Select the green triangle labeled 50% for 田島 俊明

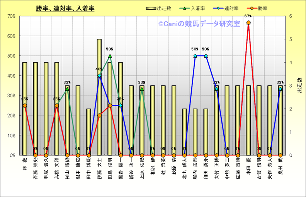coord(110,56)
